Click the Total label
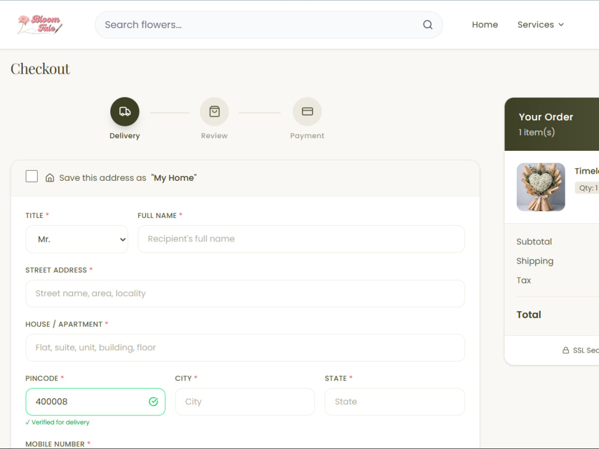This screenshot has height=449, width=599. click(x=529, y=315)
